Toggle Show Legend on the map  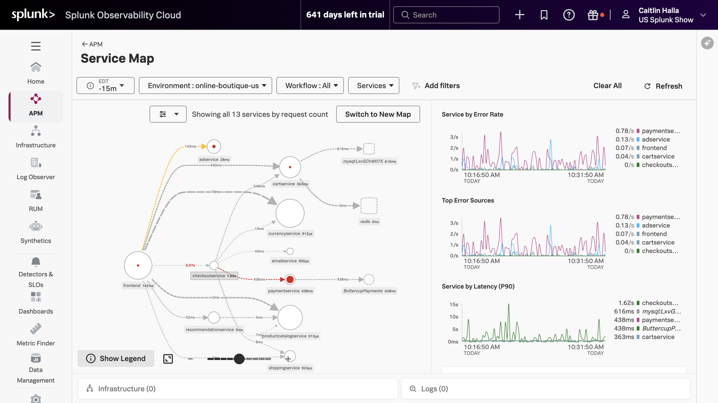[x=116, y=358]
